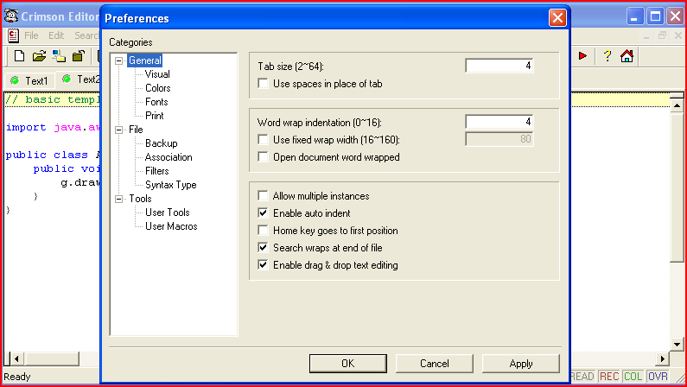Click the fixed wrap width field showing 80
Image resolution: width=687 pixels, height=387 pixels.
click(499, 139)
